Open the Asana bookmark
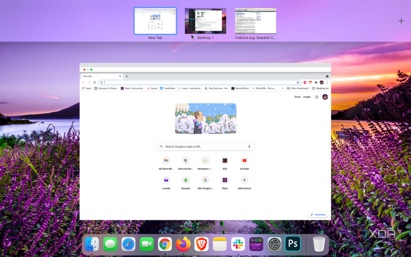The height and width of the screenshot is (257, 411). [x=152, y=88]
